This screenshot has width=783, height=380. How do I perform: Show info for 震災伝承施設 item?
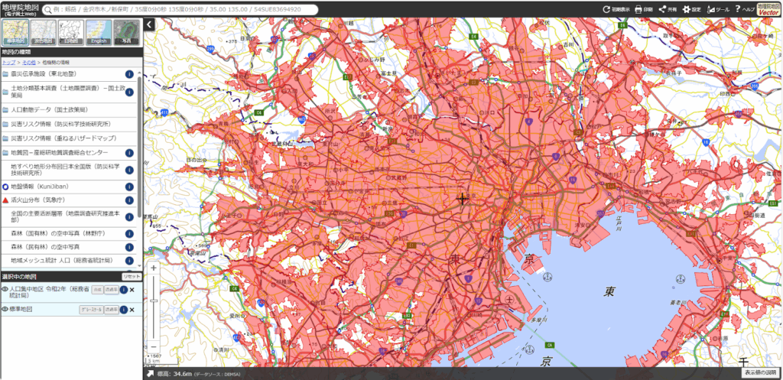pos(129,74)
